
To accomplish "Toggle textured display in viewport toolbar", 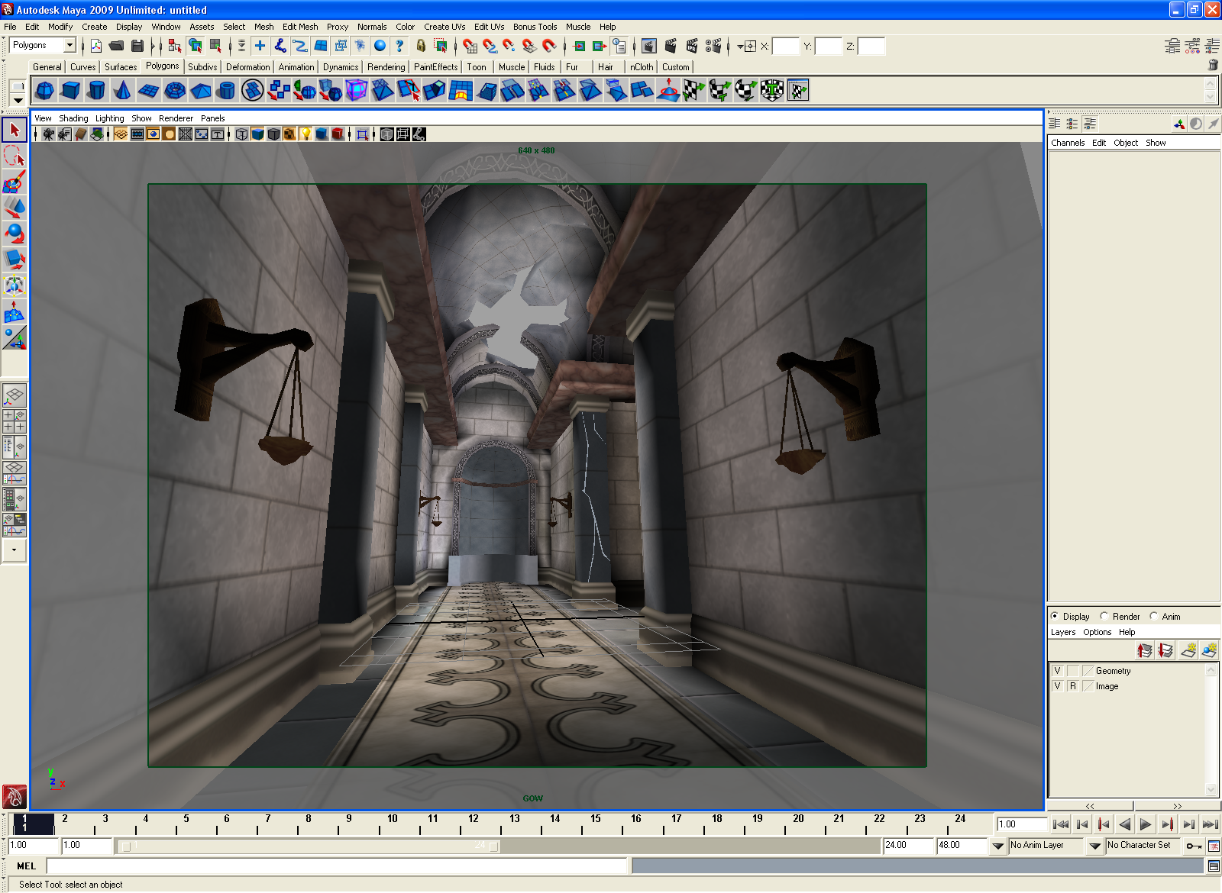I will coord(289,134).
